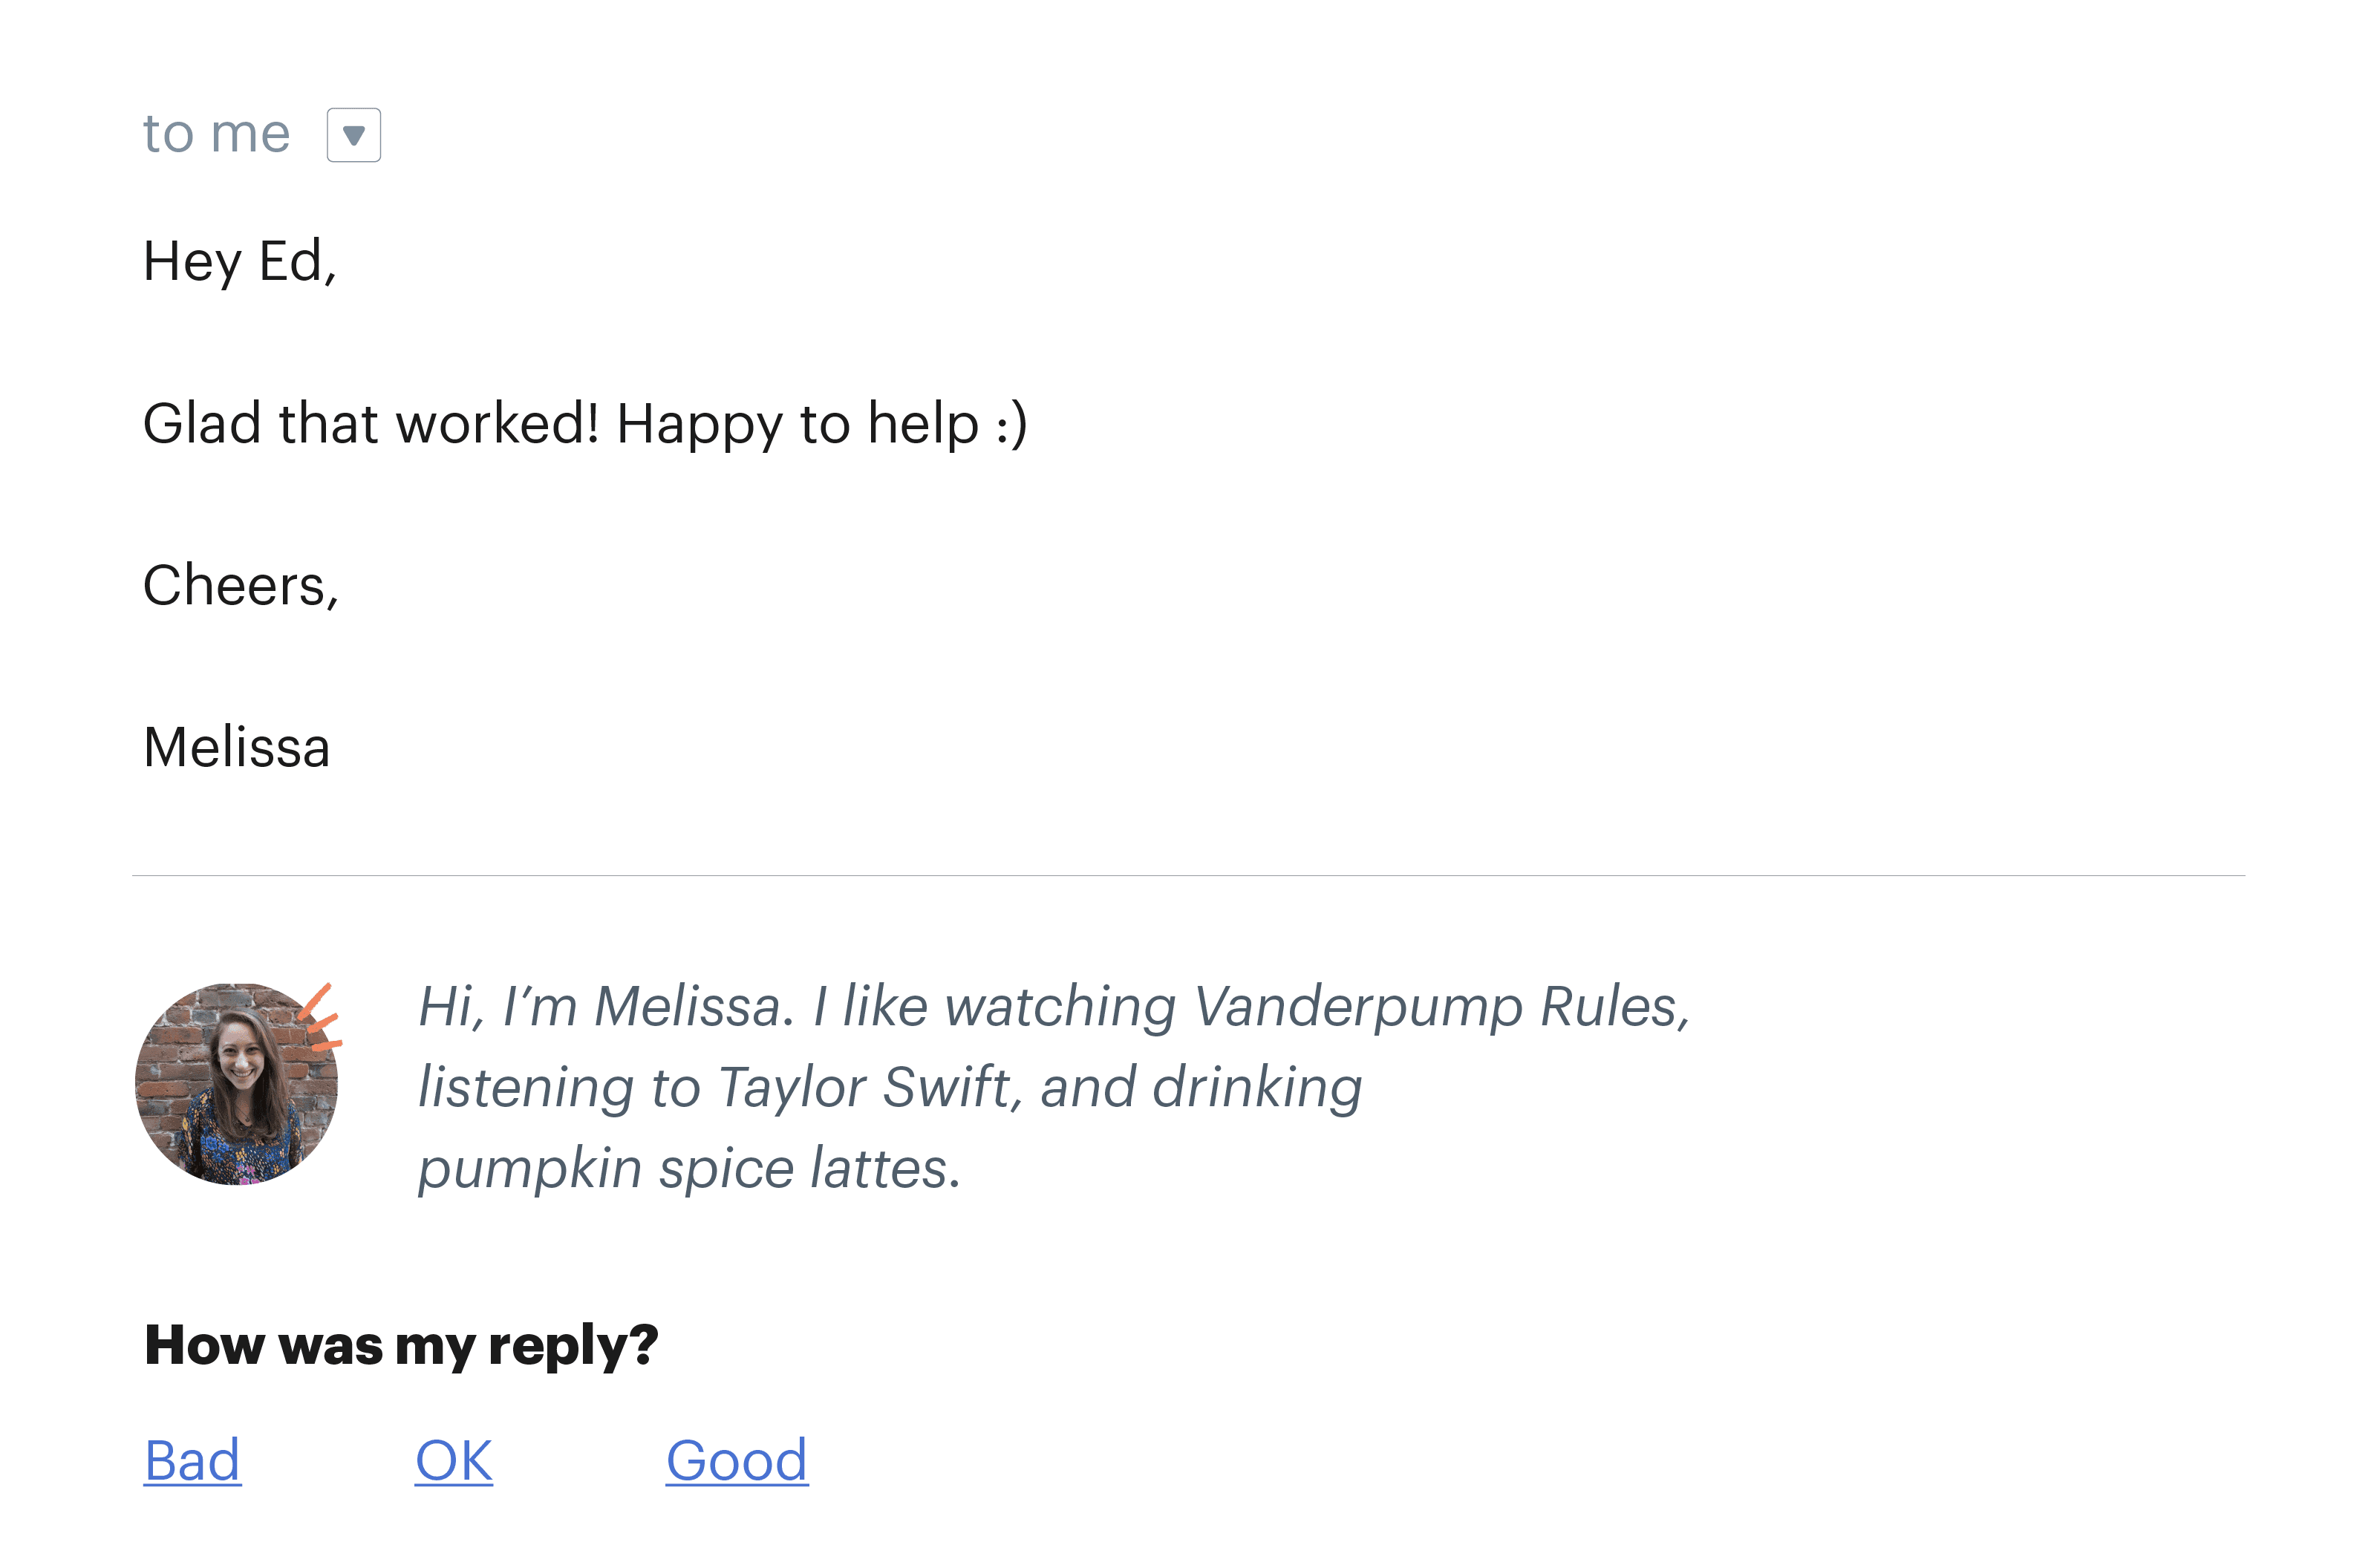Choose Good to praise Melissa's reply

(x=737, y=1461)
